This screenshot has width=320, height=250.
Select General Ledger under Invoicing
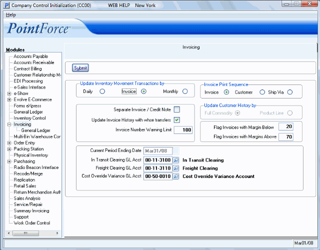35,130
